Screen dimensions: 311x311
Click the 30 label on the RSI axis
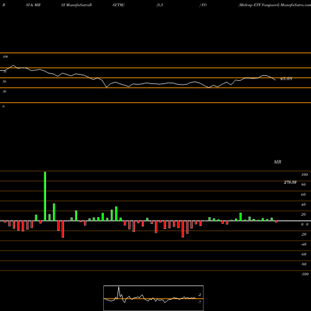click(4, 91)
